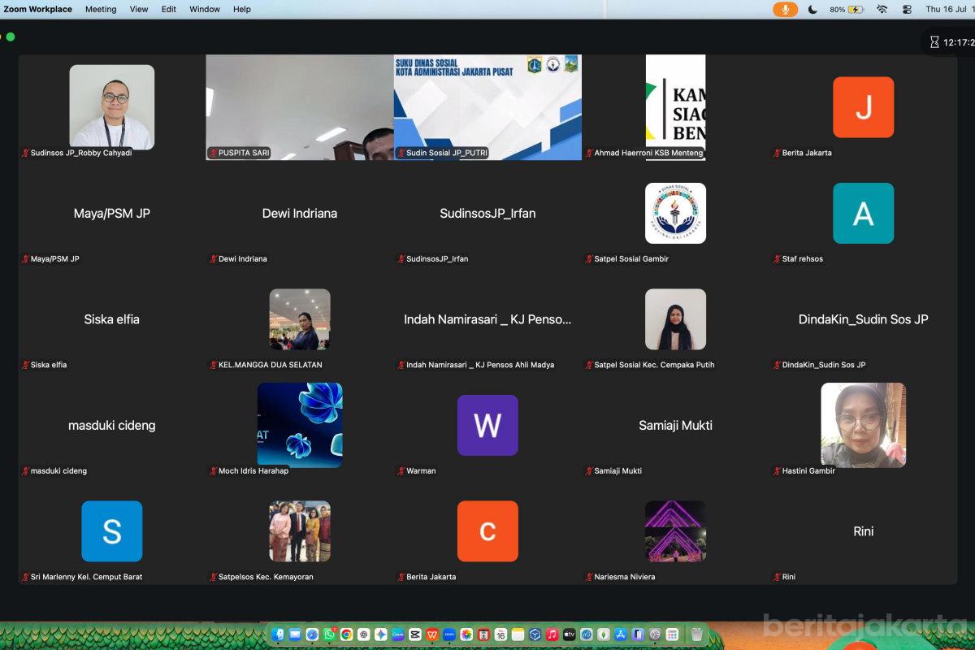The image size is (975, 650).
Task: Open Launchpad grid icon in dock
Action: point(672,634)
